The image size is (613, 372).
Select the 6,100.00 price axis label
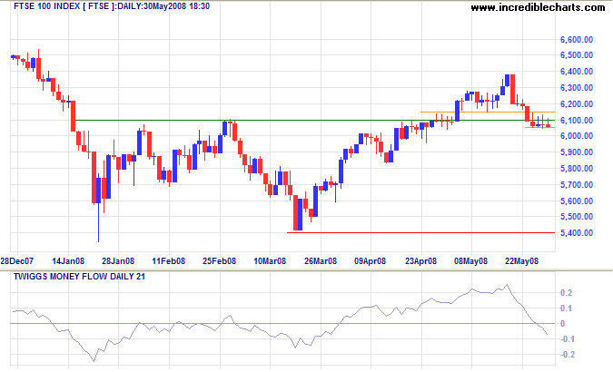577,121
